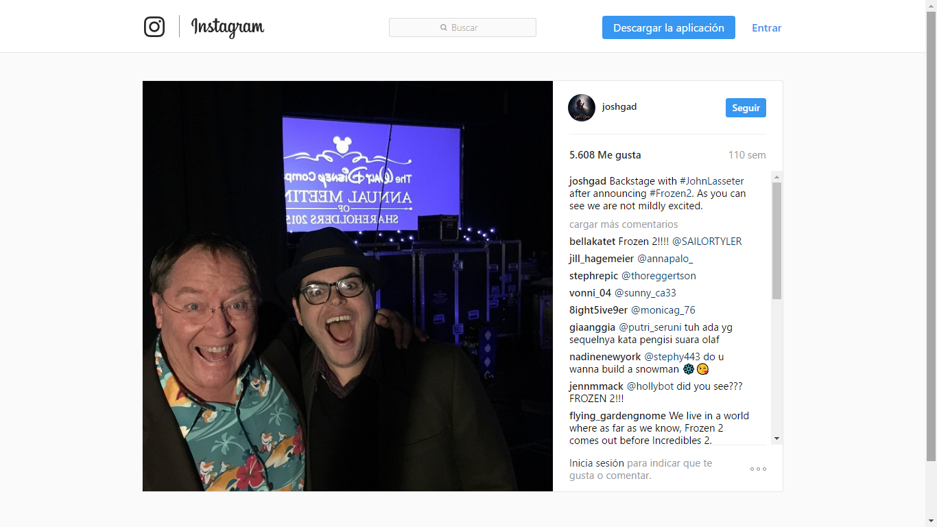
Task: Click the comments panel scrollbar thumb
Action: pyautogui.click(x=776, y=241)
